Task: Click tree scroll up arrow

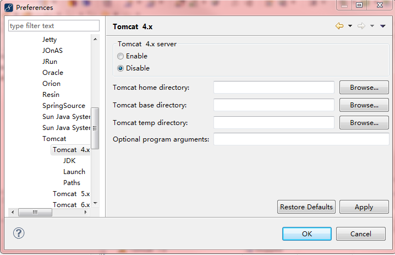Action: tap(95, 39)
